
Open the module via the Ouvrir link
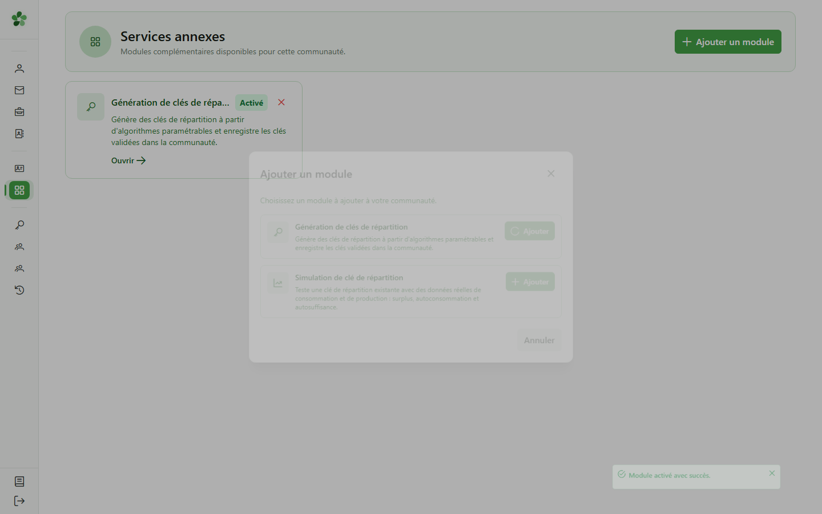click(x=128, y=160)
